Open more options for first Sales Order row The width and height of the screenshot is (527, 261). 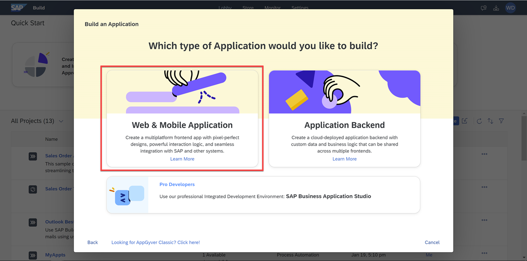click(x=484, y=154)
